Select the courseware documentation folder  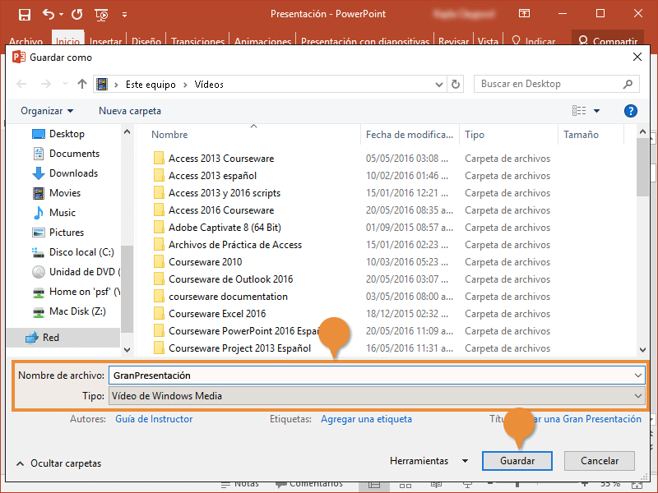[228, 297]
